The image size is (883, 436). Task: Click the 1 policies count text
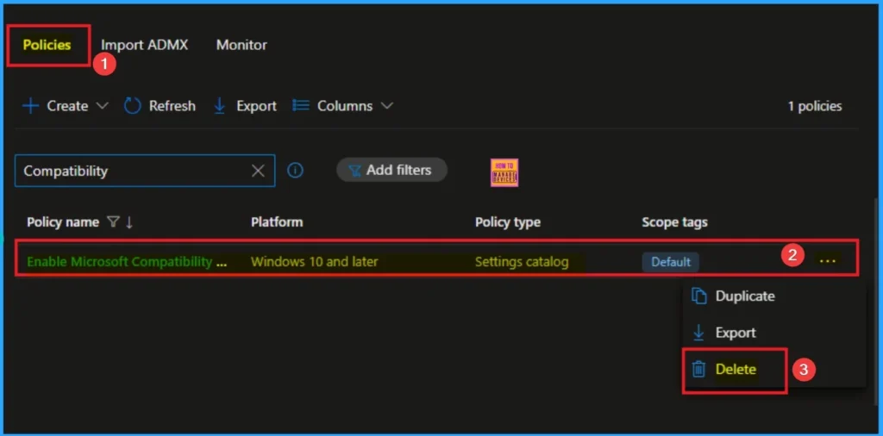click(814, 106)
